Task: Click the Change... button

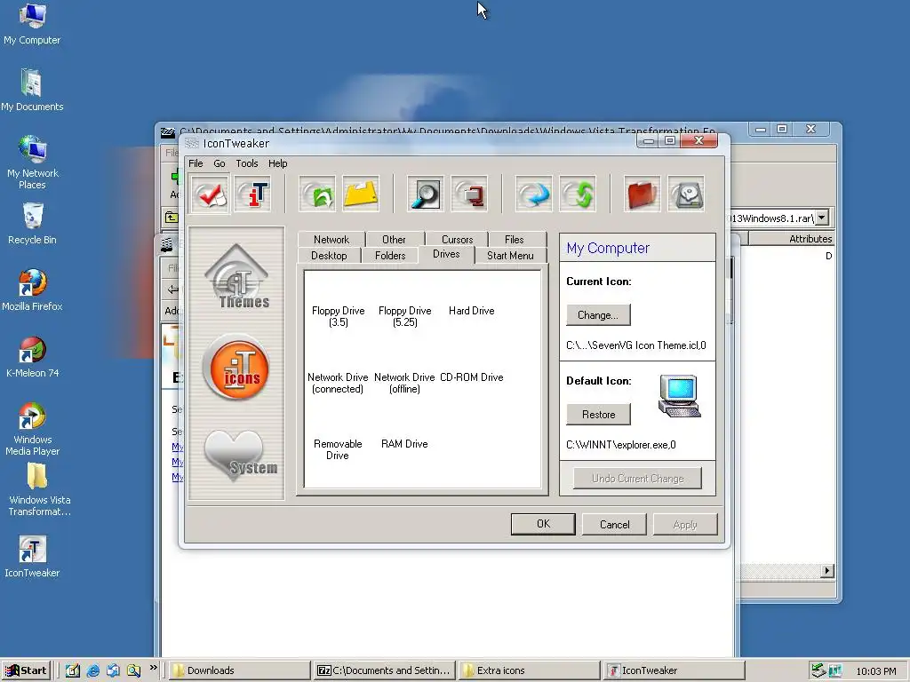Action: tap(598, 315)
